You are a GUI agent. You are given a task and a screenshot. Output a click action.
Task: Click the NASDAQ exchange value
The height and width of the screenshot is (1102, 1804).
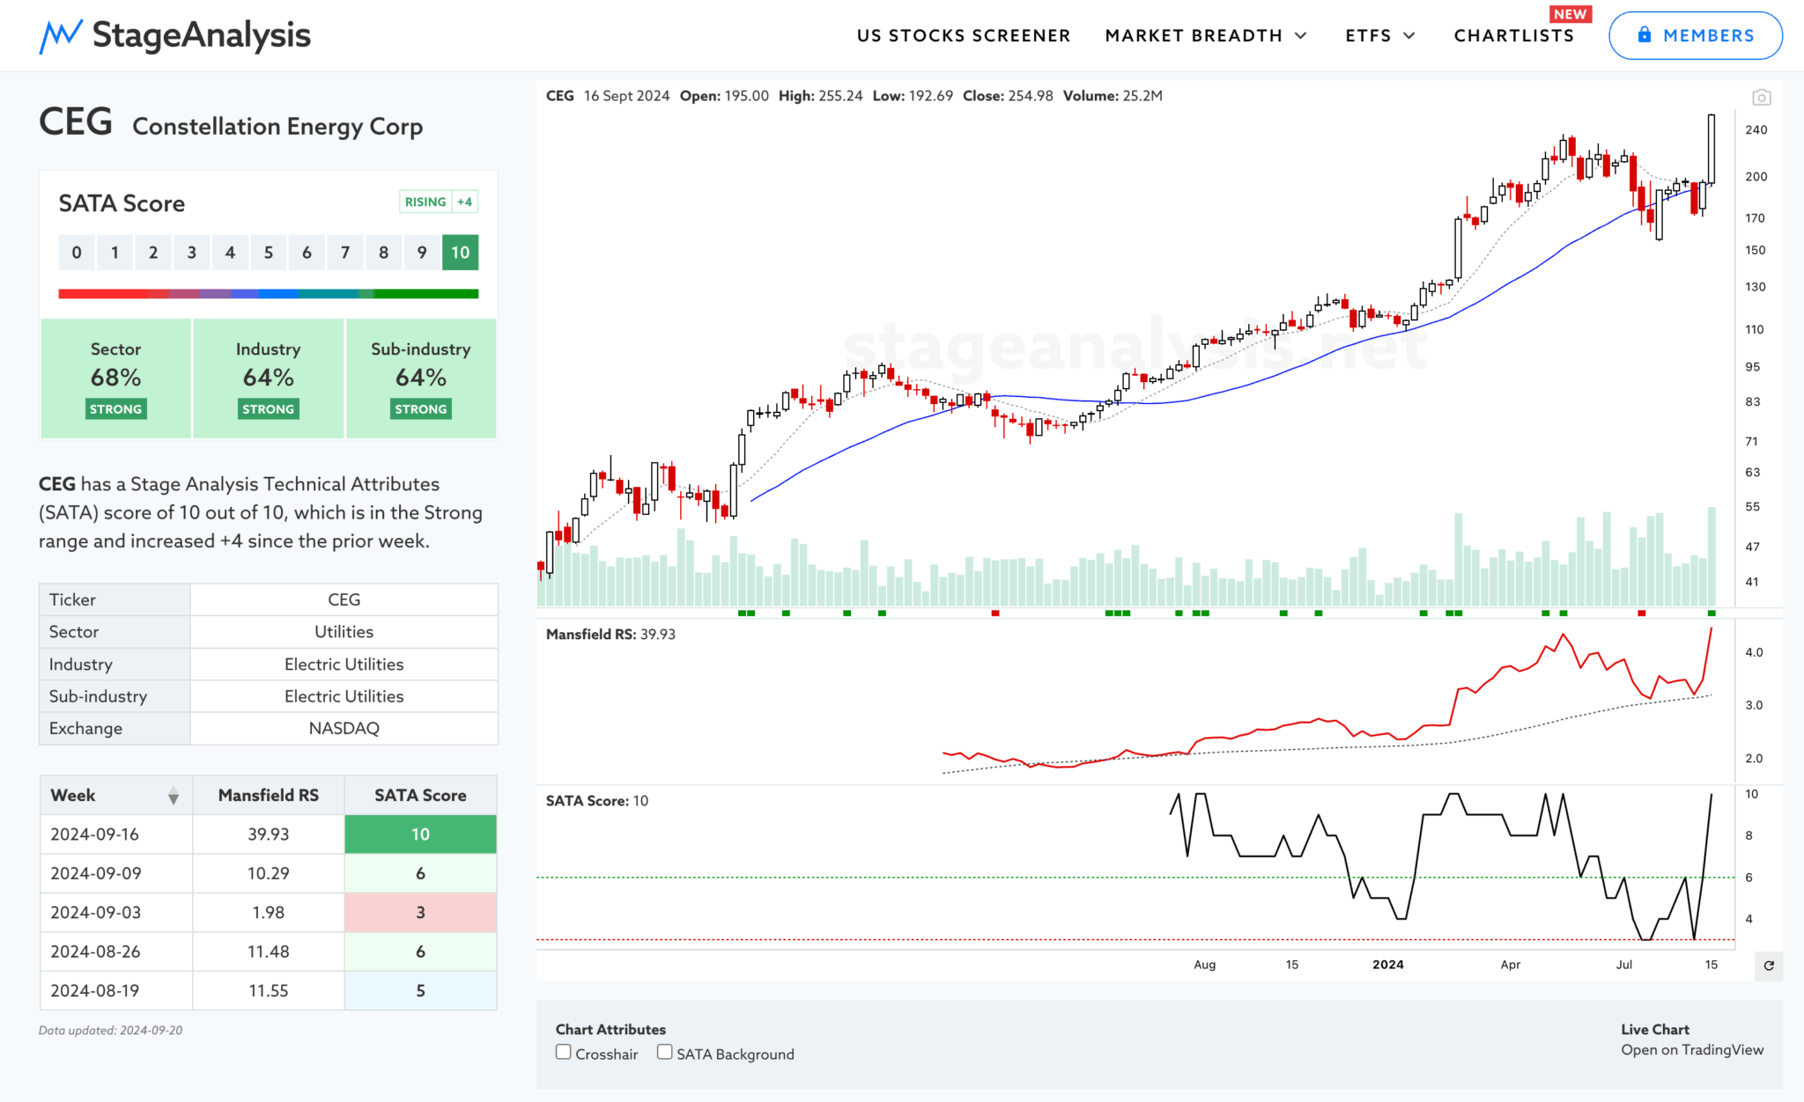click(344, 729)
